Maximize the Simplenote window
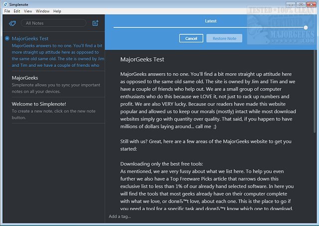Image resolution: width=319 pixels, height=226 pixels. pyautogui.click(x=301, y=4)
